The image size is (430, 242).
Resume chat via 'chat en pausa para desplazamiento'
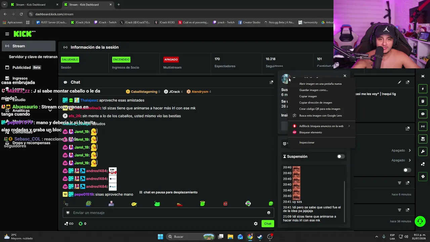click(x=168, y=192)
